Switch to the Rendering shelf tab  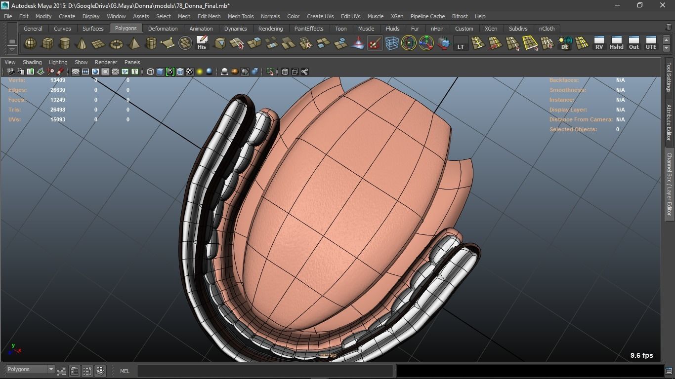click(x=270, y=29)
